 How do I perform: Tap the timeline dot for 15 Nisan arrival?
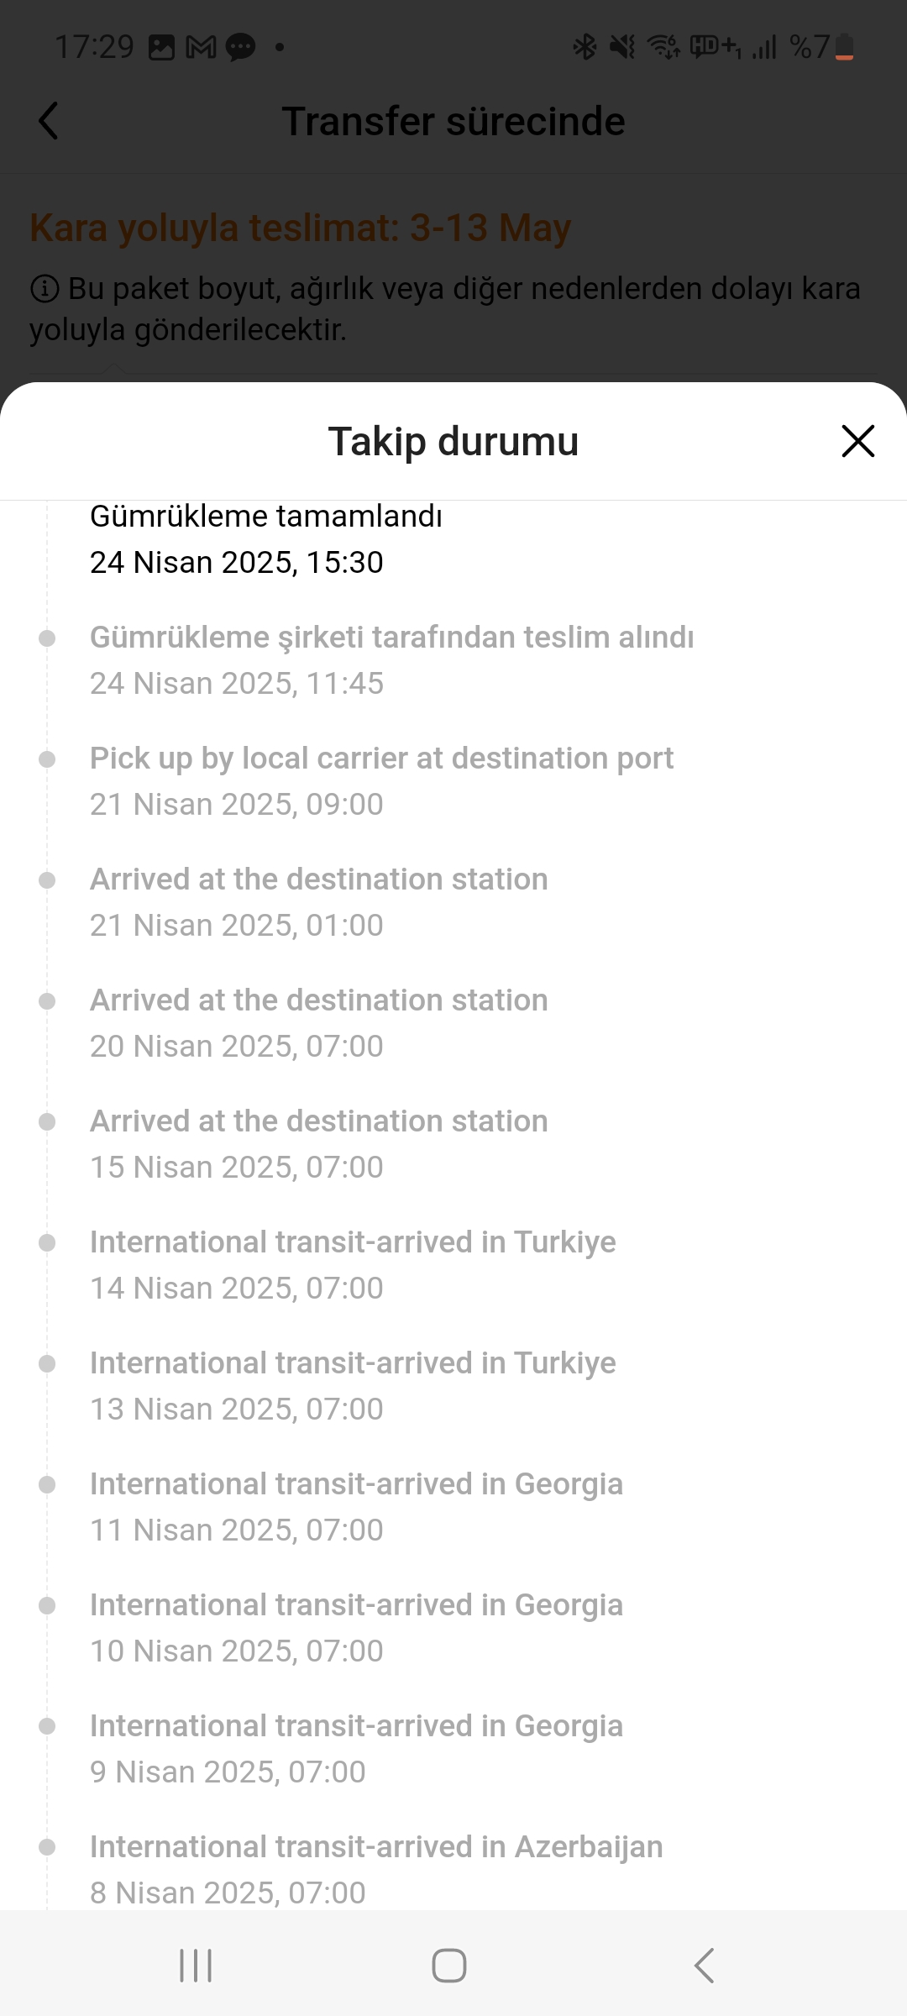click(x=47, y=1122)
